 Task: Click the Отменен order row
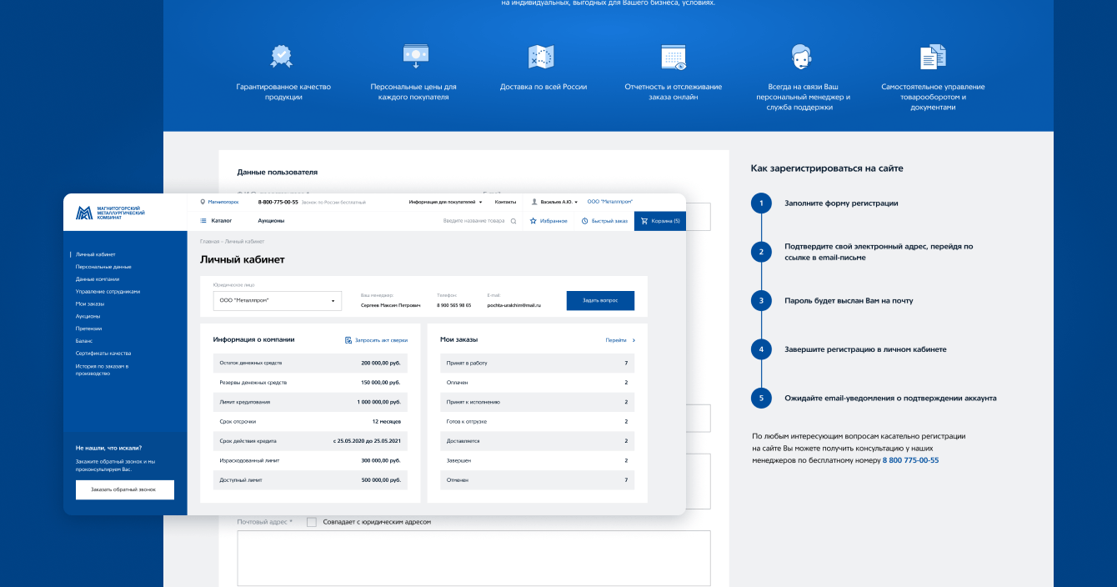click(x=537, y=479)
